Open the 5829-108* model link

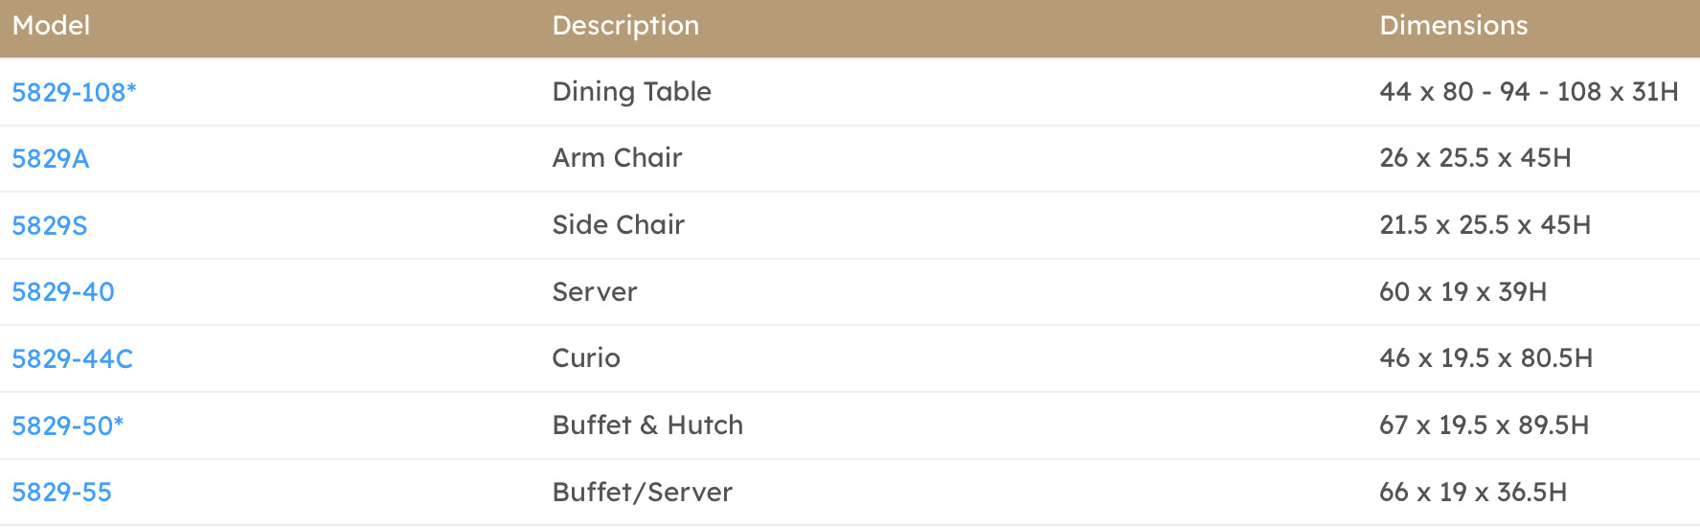coord(74,92)
